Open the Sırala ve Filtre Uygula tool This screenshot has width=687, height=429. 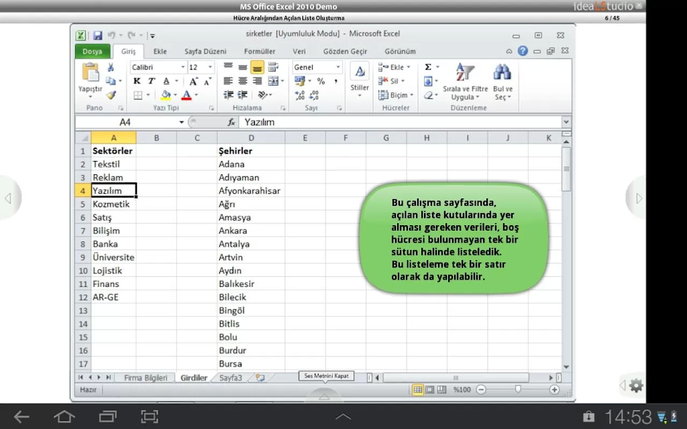pyautogui.click(x=465, y=82)
